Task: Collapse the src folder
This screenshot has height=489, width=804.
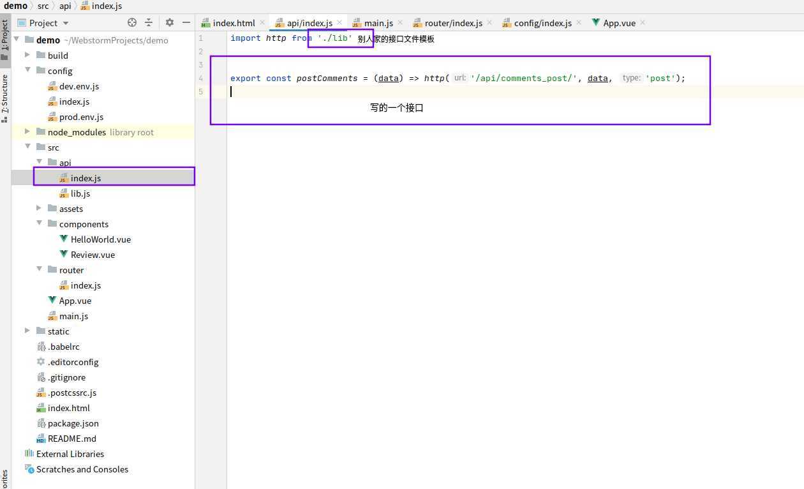Action: 27,147
